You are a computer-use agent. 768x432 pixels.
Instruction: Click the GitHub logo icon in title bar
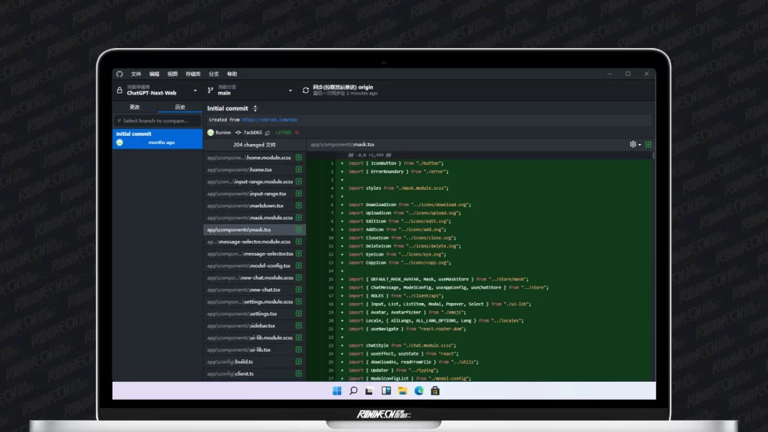[x=119, y=74]
